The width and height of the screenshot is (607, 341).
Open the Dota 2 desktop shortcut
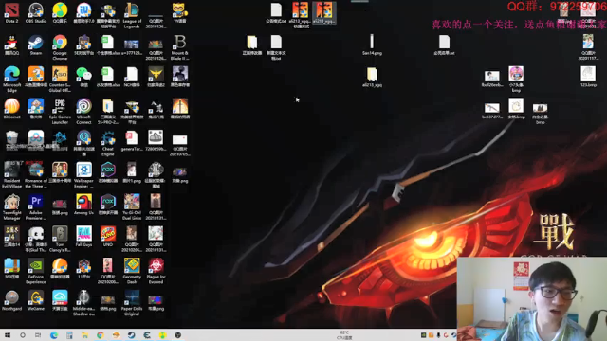tap(11, 12)
